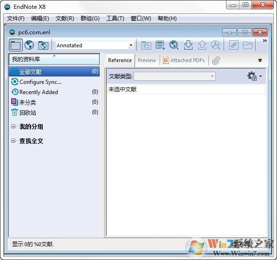Click status text 显示 0的 %0文献.
The height and width of the screenshot is (260, 277).
pyautogui.click(x=33, y=244)
